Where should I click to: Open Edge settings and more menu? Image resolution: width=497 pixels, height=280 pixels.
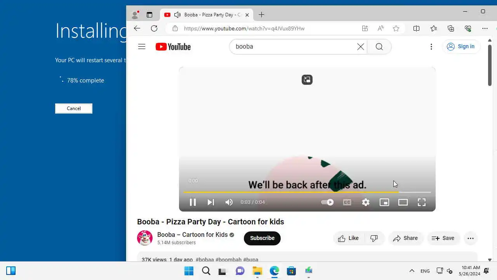pos(485,28)
